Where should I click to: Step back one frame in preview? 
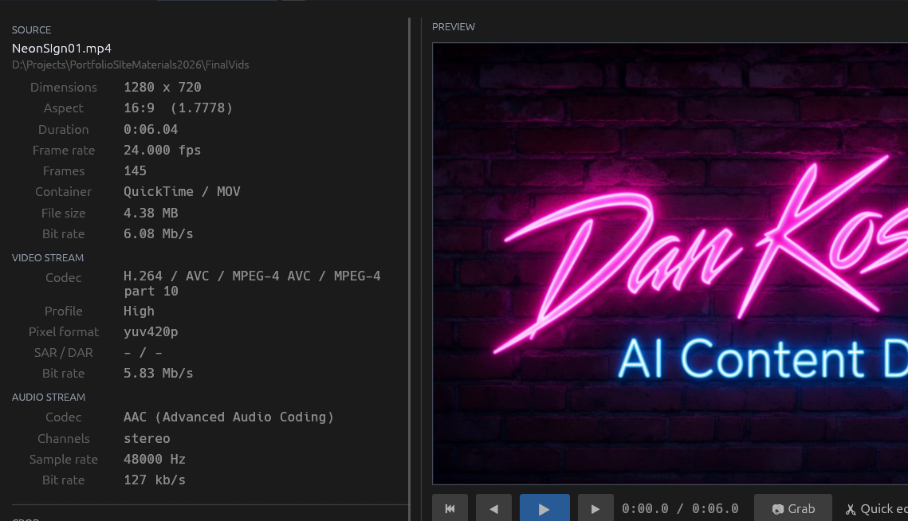[494, 509]
